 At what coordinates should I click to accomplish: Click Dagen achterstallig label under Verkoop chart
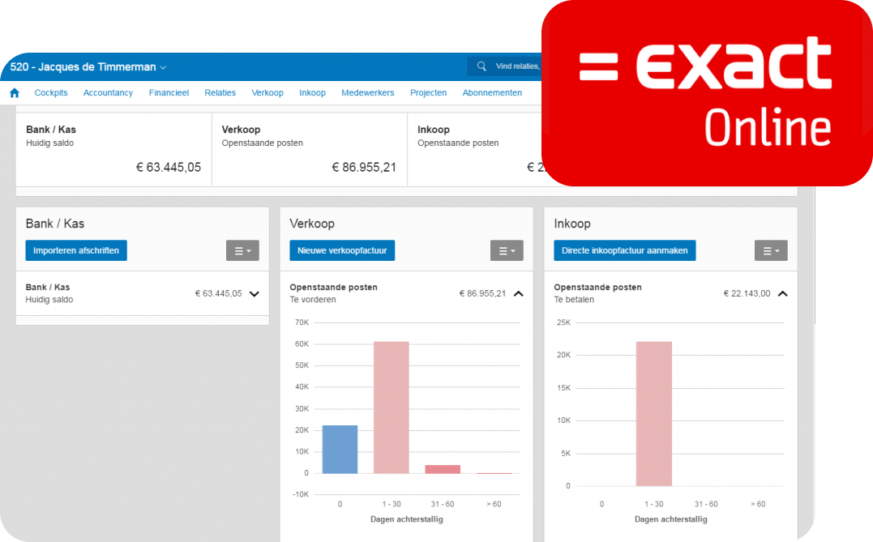click(x=406, y=519)
